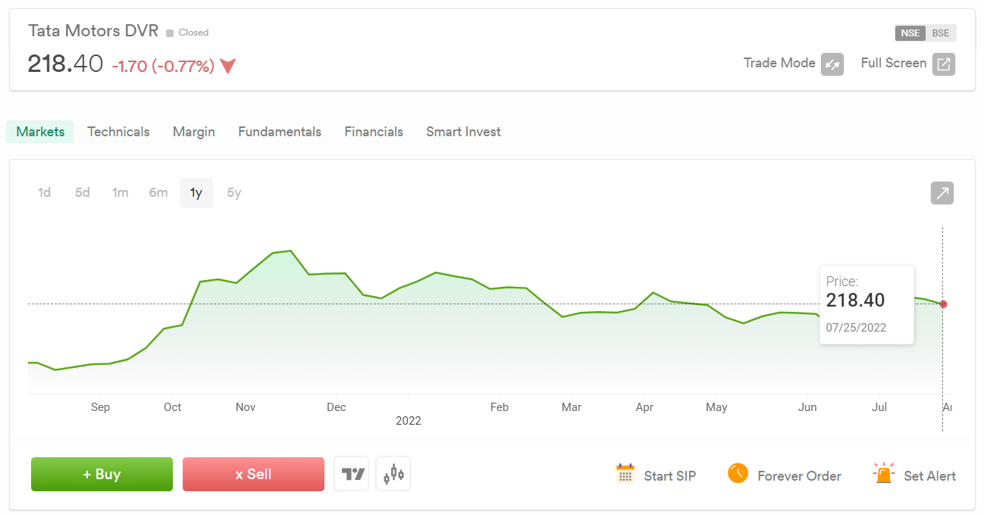This screenshot has height=517, width=984.
Task: Click the Full Screen label
Action: [x=894, y=63]
